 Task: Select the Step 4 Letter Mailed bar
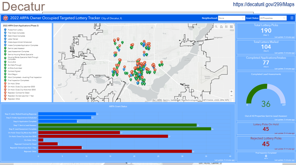click(67, 114)
